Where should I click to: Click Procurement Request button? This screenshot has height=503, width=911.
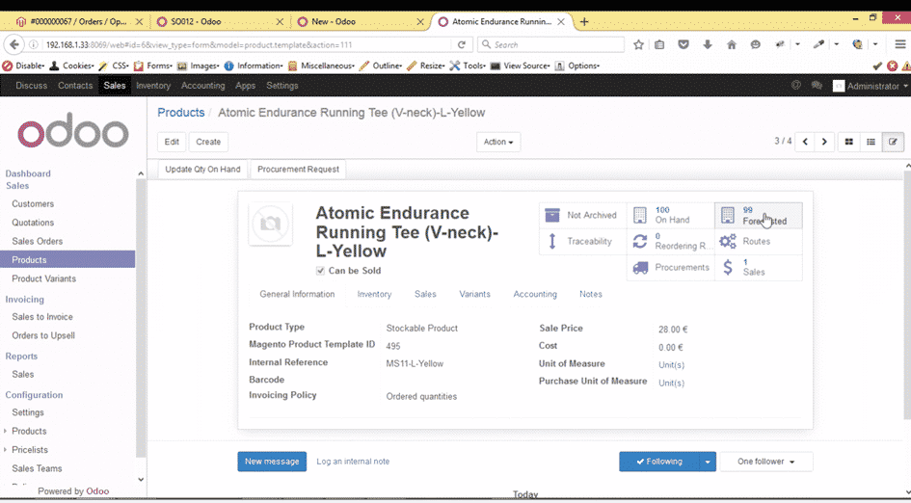click(x=298, y=170)
